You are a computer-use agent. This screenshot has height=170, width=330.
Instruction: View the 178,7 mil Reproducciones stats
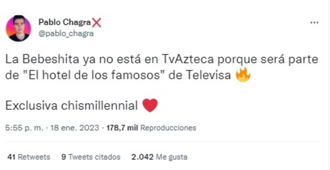(x=151, y=128)
